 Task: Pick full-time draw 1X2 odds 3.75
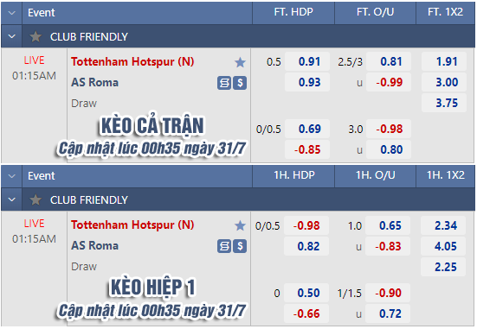click(444, 103)
